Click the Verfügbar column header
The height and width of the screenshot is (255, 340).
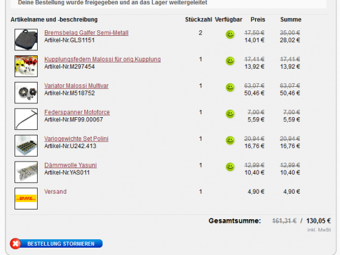228,19
